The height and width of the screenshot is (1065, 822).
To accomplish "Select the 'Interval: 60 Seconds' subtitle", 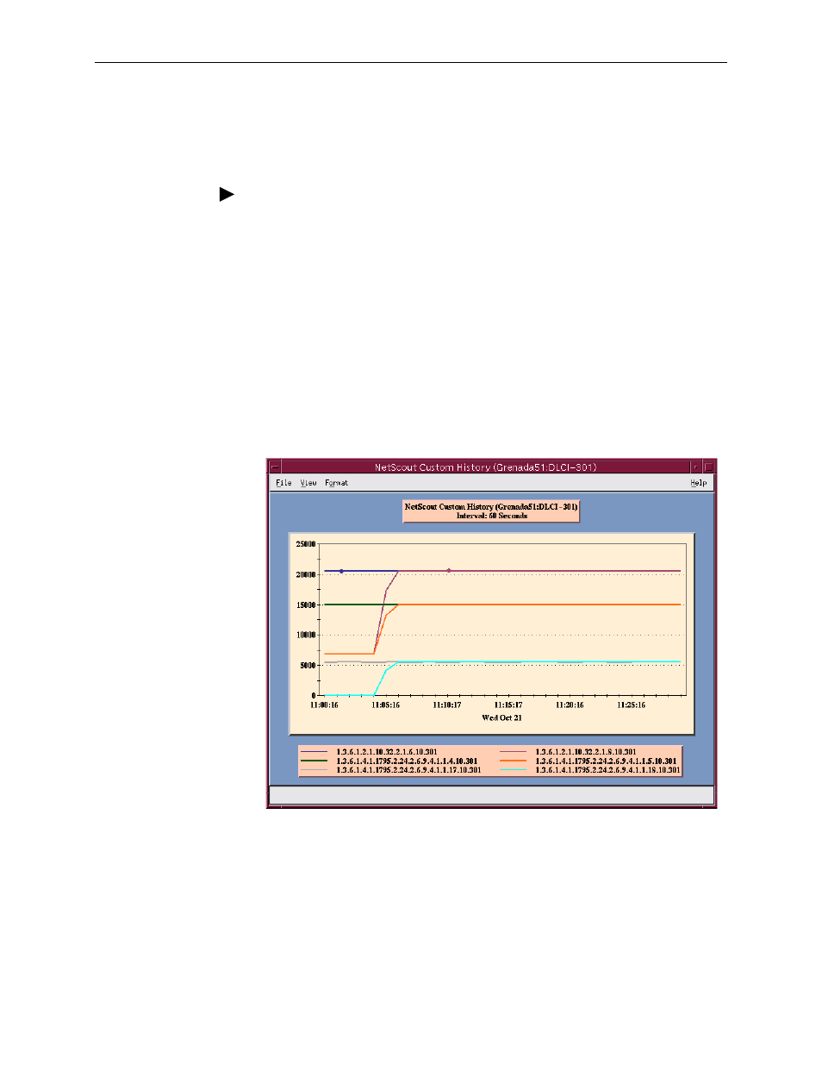I will pos(491,516).
